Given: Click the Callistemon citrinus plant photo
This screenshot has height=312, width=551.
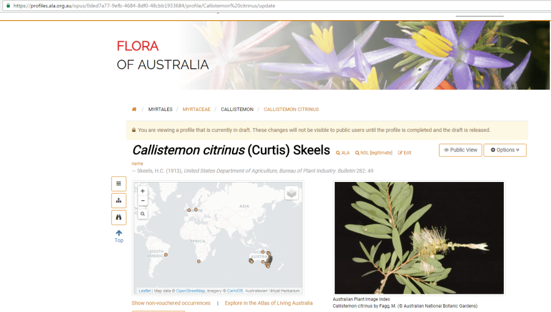Looking at the screenshot, I should (419, 238).
